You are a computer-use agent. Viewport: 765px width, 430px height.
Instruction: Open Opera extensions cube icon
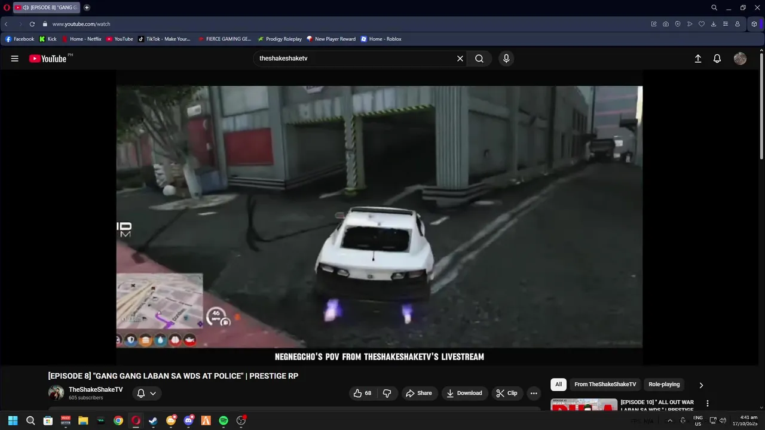point(754,24)
